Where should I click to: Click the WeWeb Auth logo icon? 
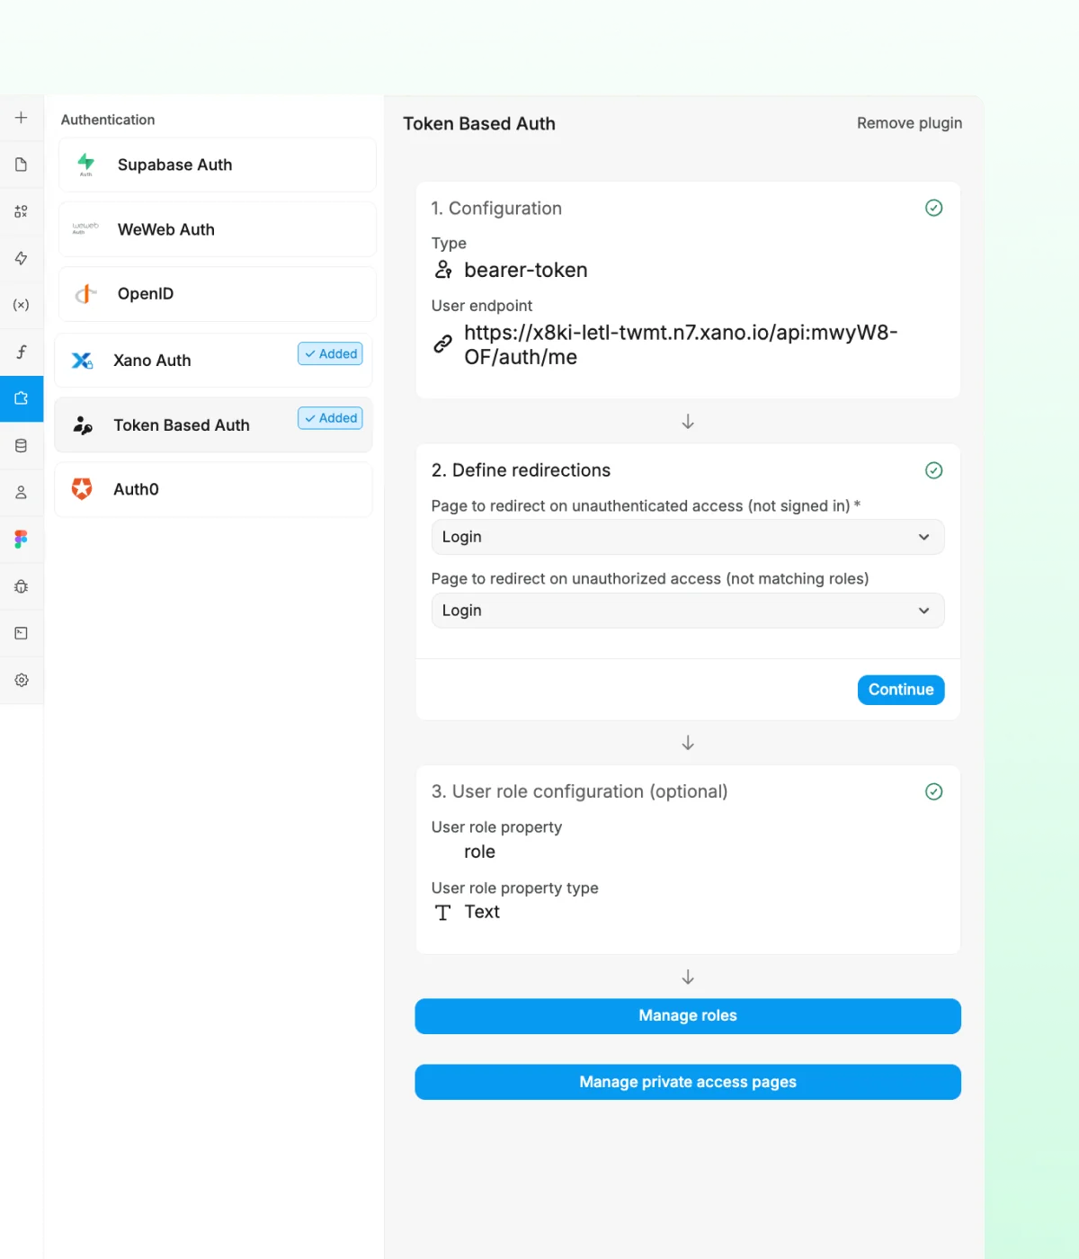pyautogui.click(x=85, y=228)
